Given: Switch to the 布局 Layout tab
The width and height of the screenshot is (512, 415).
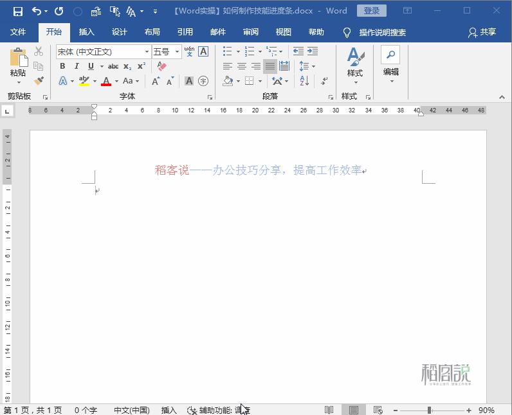Looking at the screenshot, I should [x=152, y=32].
